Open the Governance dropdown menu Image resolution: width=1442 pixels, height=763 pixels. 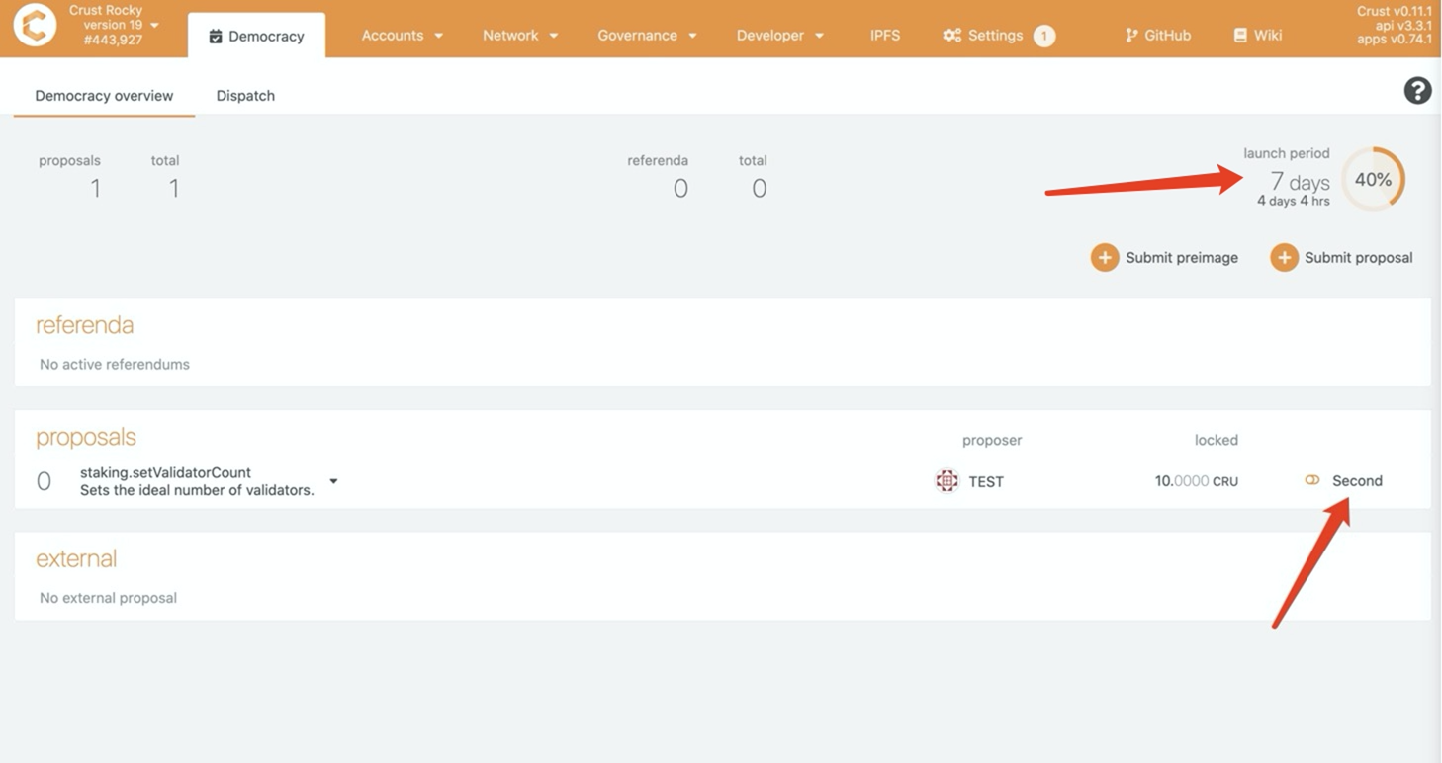(647, 36)
